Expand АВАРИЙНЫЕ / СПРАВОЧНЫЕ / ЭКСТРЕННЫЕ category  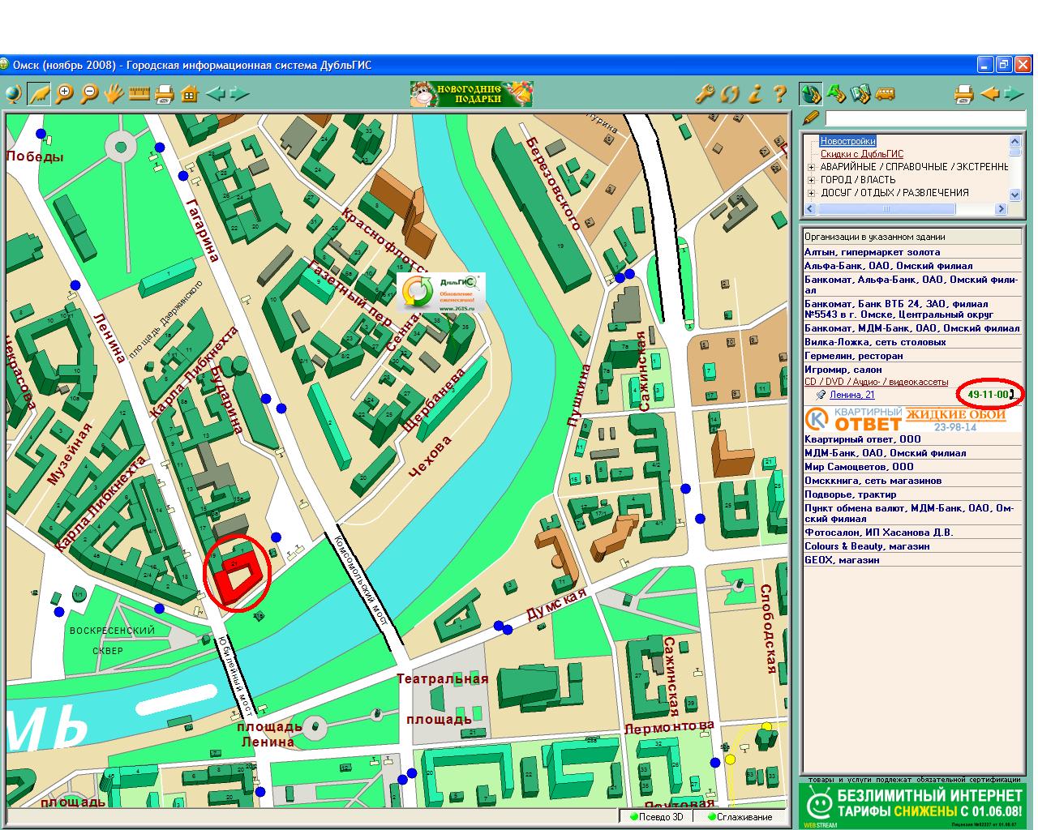(x=812, y=167)
